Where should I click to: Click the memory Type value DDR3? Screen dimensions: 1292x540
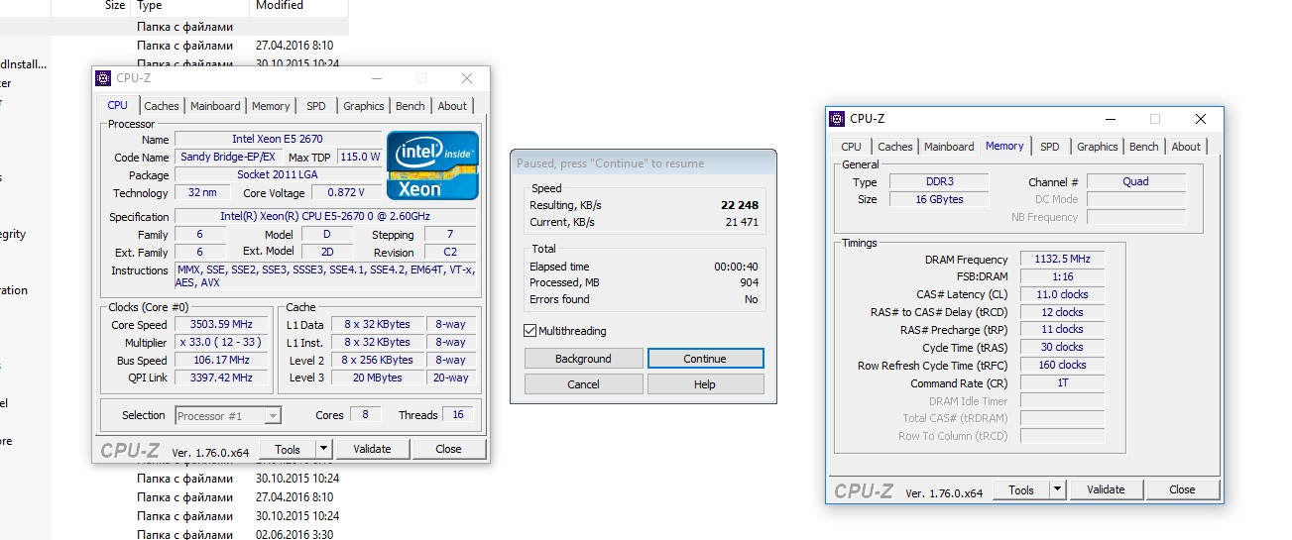(x=937, y=181)
